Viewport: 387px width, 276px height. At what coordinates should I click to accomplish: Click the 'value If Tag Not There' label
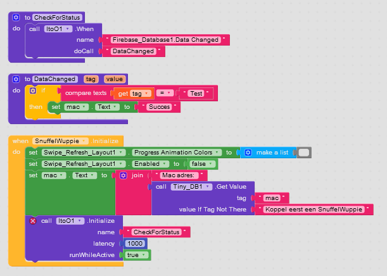click(x=213, y=210)
